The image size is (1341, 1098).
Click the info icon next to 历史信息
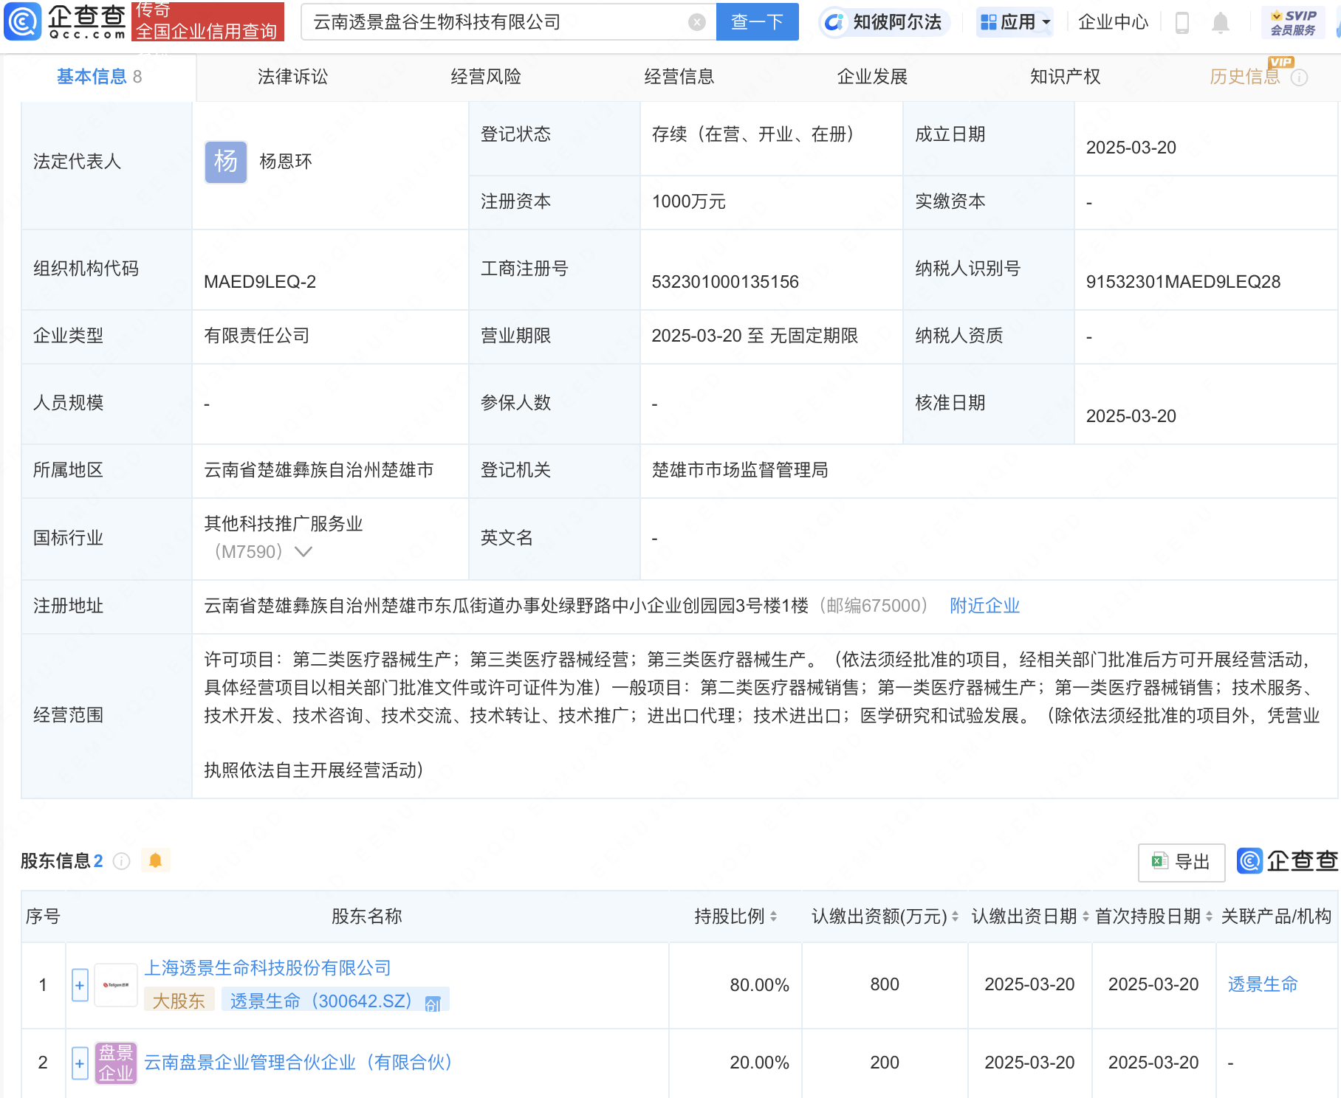[1299, 77]
